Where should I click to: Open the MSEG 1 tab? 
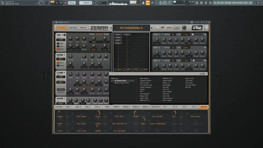point(117,107)
